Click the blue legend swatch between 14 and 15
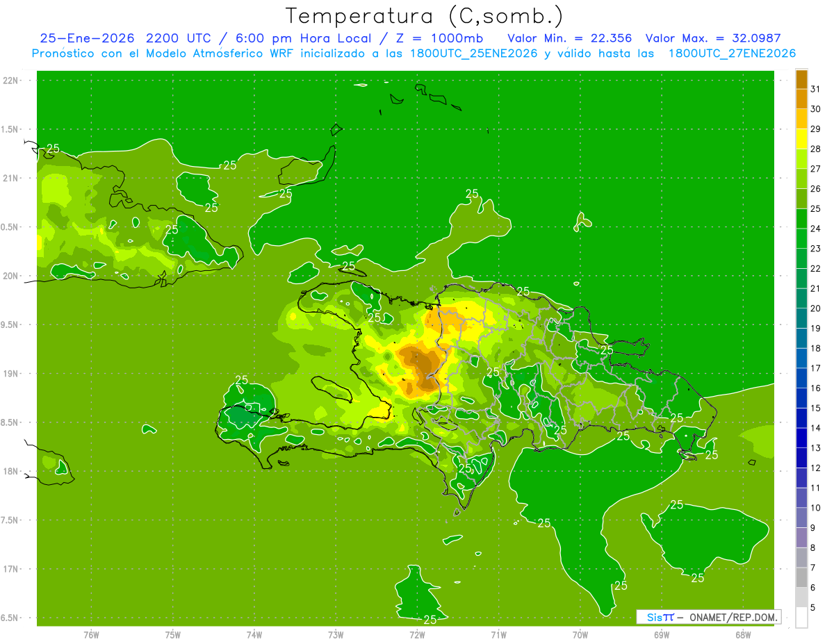 point(801,418)
